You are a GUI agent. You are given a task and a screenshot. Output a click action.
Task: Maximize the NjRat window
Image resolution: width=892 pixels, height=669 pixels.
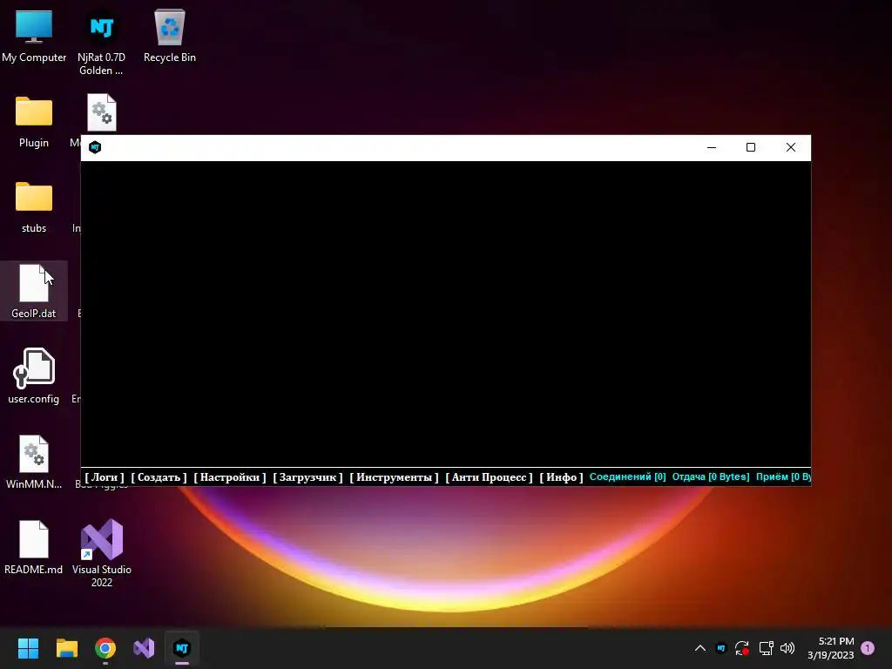pyautogui.click(x=751, y=147)
